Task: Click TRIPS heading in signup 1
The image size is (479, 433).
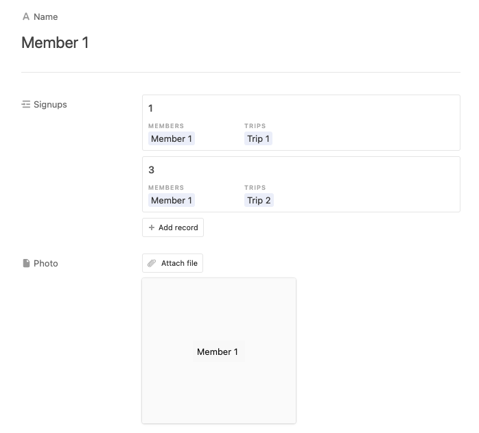Action: tap(255, 126)
